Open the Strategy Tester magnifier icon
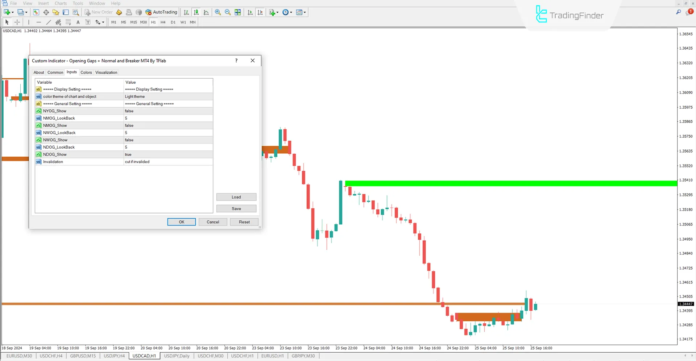The width and height of the screenshot is (696, 361). coord(76,12)
